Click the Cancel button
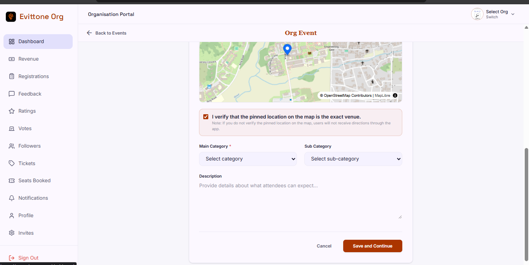 324,246
